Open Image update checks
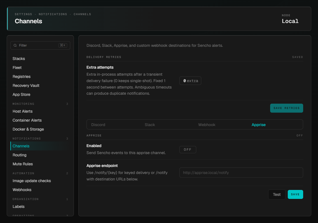This screenshot has width=318, height=223. 32,181
